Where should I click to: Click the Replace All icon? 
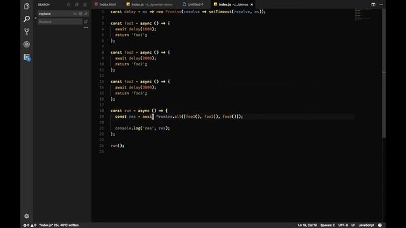86,22
